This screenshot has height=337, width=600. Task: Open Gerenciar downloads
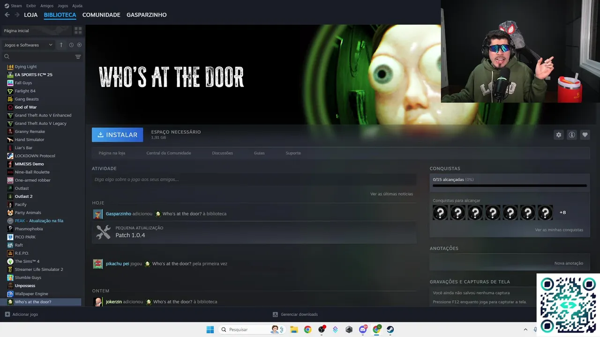point(295,315)
